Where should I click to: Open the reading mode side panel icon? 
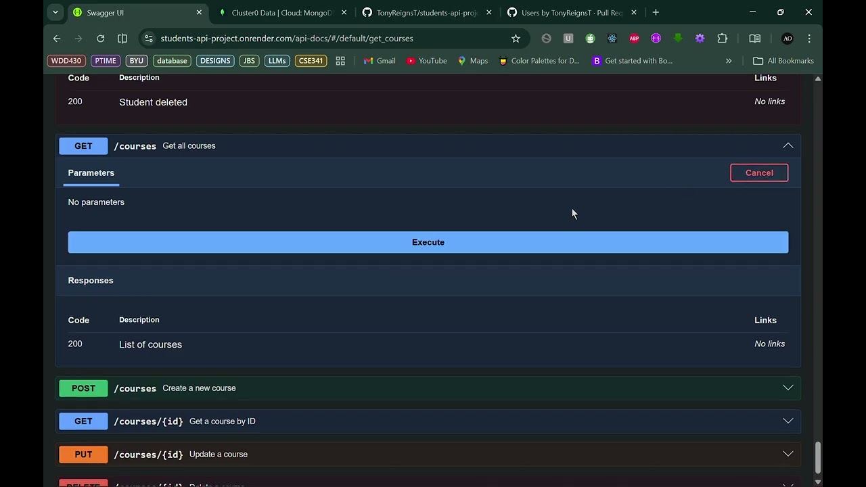click(x=755, y=39)
